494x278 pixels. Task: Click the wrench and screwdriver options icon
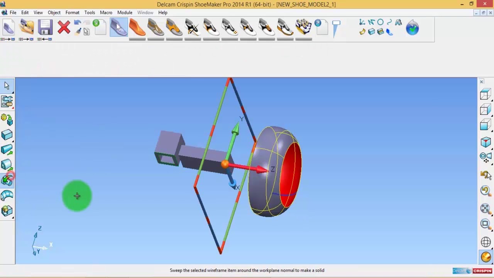click(x=7, y=102)
